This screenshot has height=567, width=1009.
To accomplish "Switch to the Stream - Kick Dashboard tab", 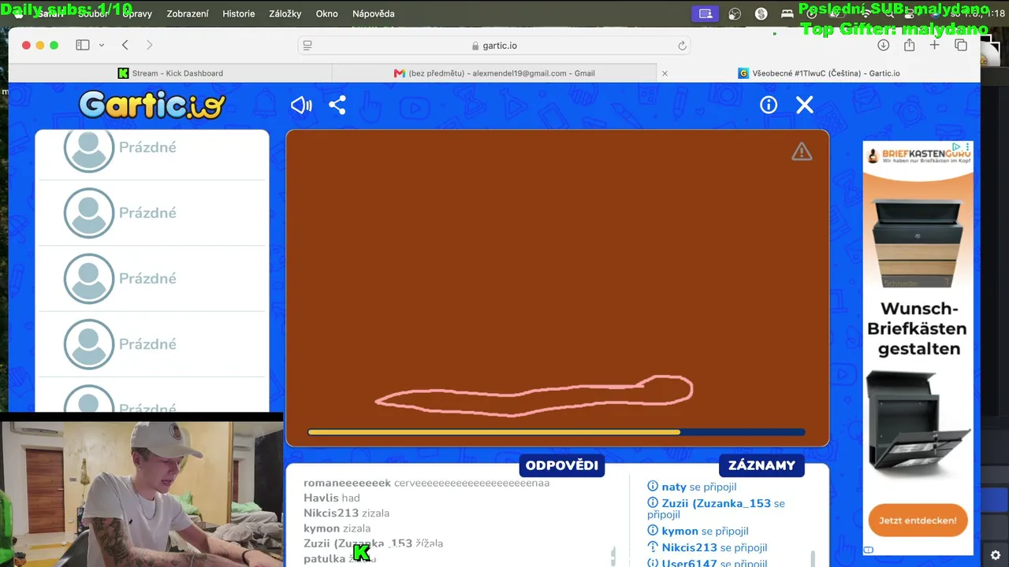I will [170, 73].
